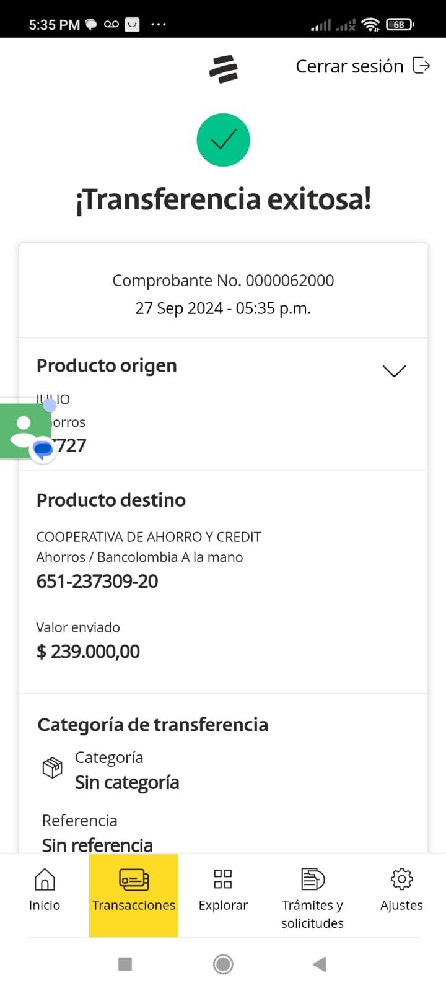Tap Sin categoría category value
446x991 pixels.
127,783
